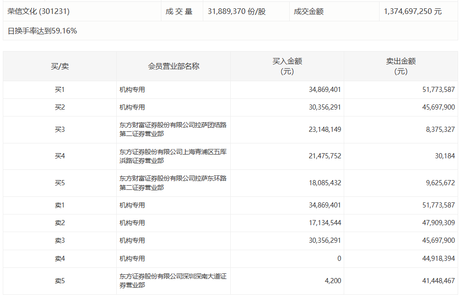Screen dimensions: 460x298
Task: Click the 卖1 row label
Action: [x=60, y=205]
